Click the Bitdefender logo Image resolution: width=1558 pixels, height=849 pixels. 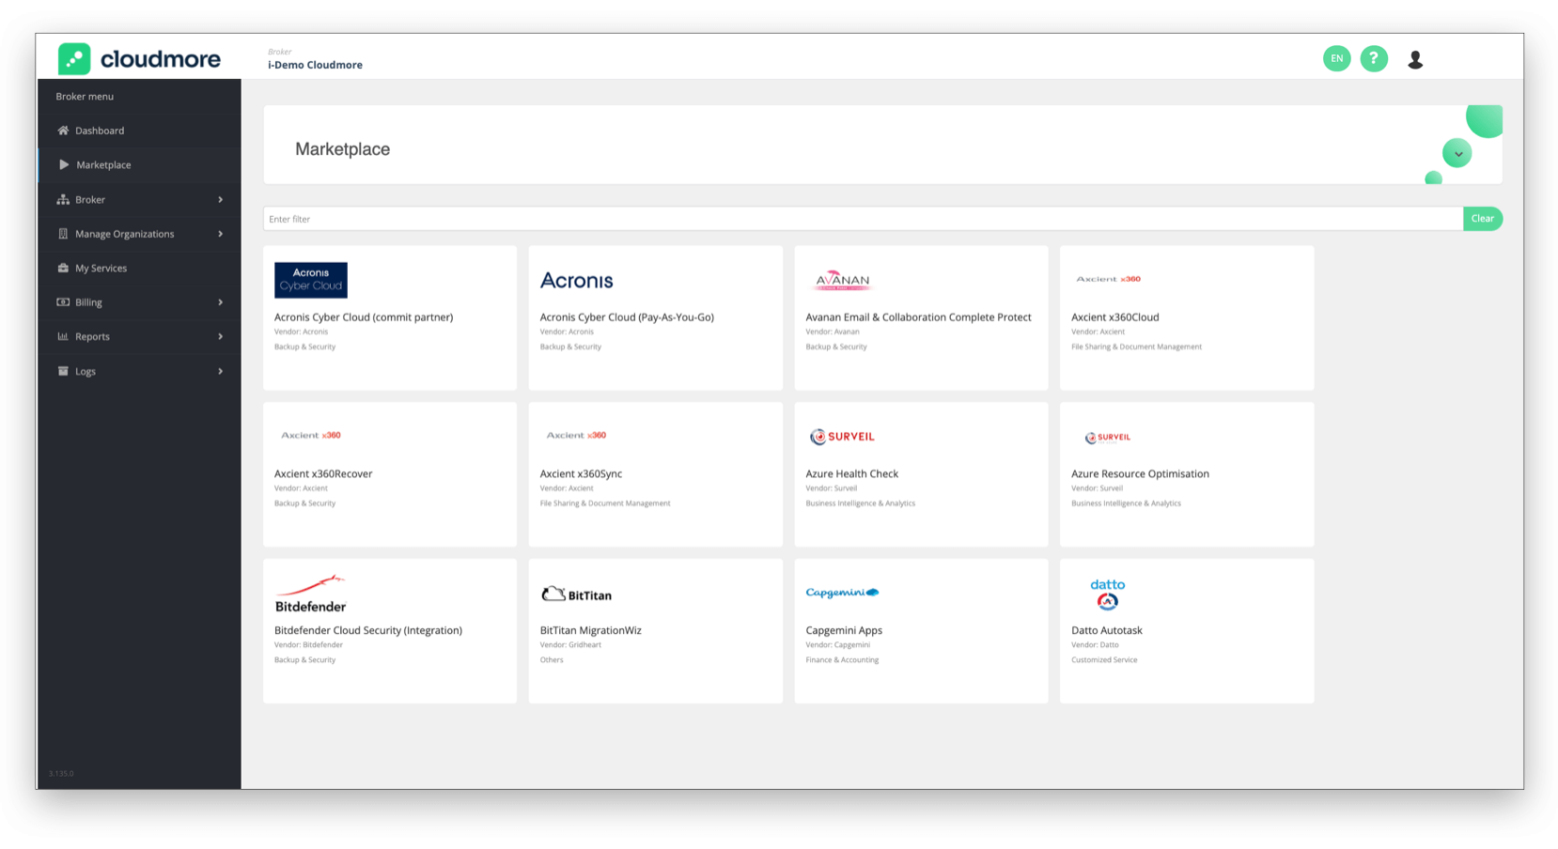click(311, 594)
